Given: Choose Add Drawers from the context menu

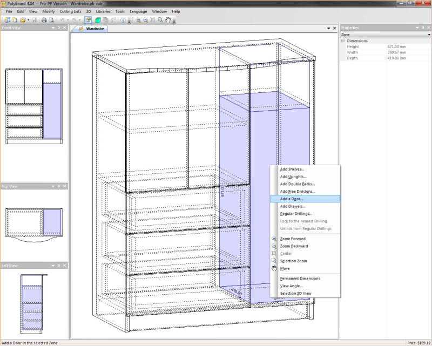Looking at the screenshot, I should pyautogui.click(x=293, y=206).
